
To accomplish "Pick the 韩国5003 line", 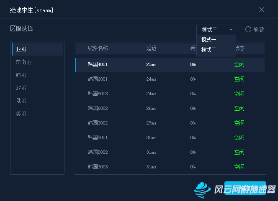I will click(x=170, y=94).
